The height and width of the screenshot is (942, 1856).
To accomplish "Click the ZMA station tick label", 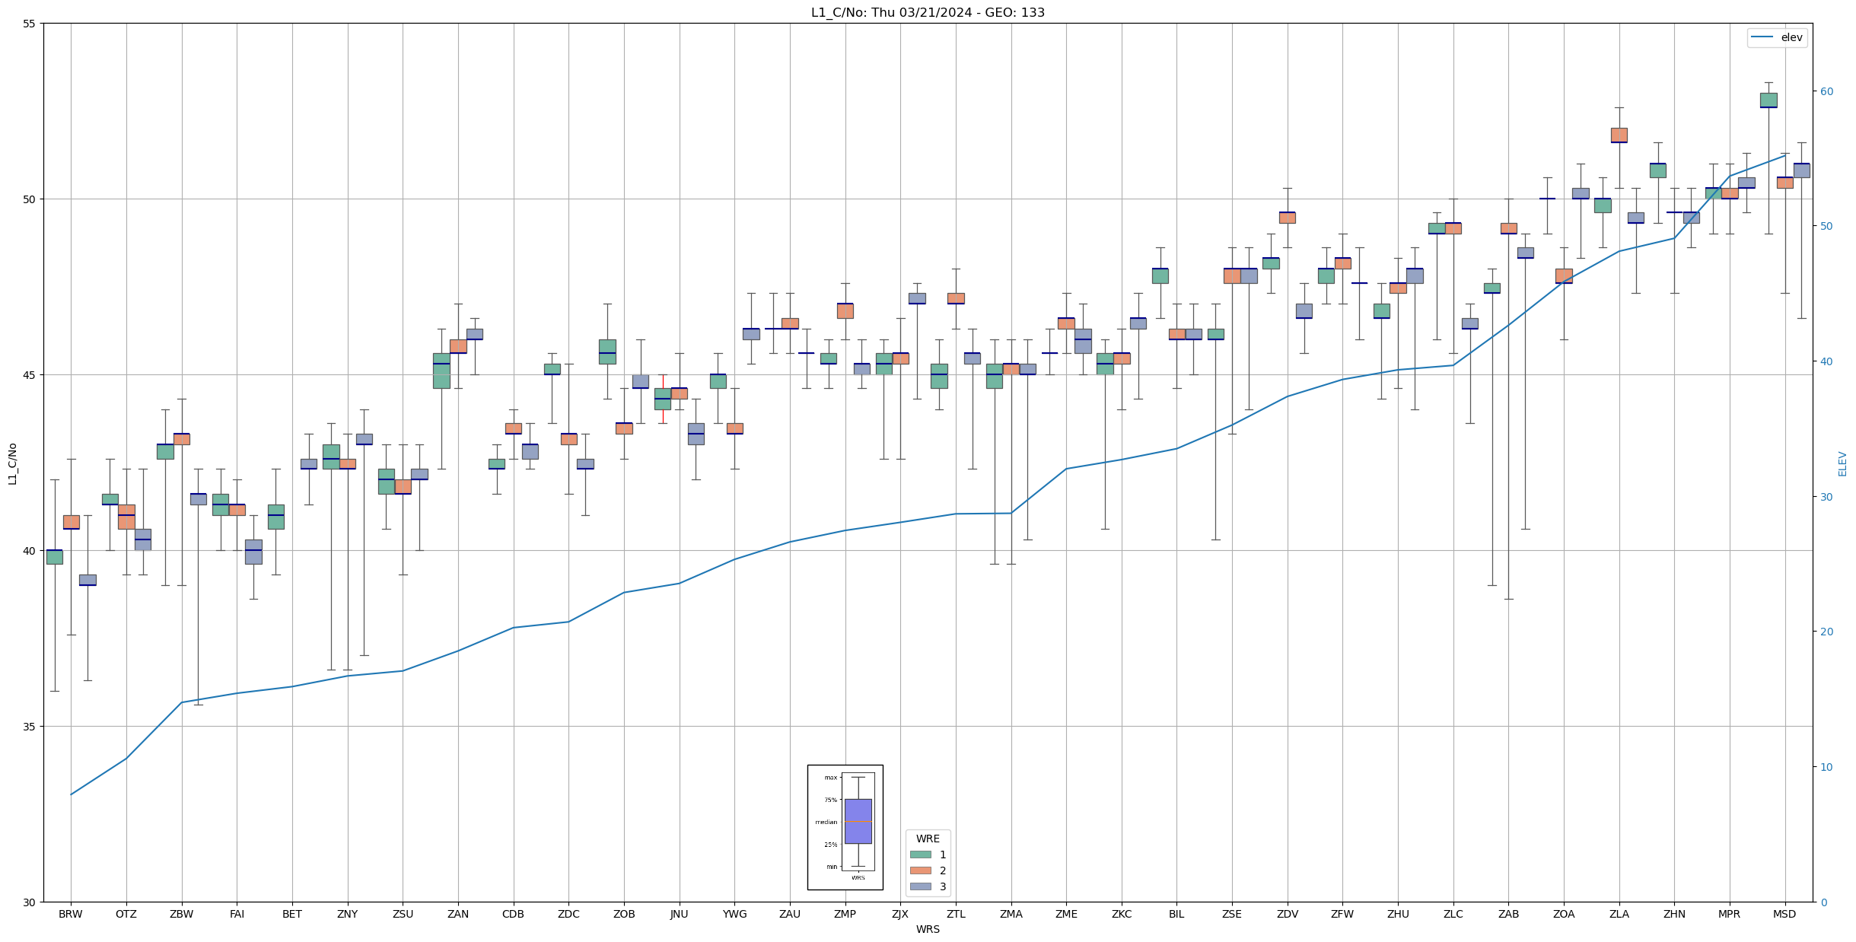I will click(x=1011, y=914).
